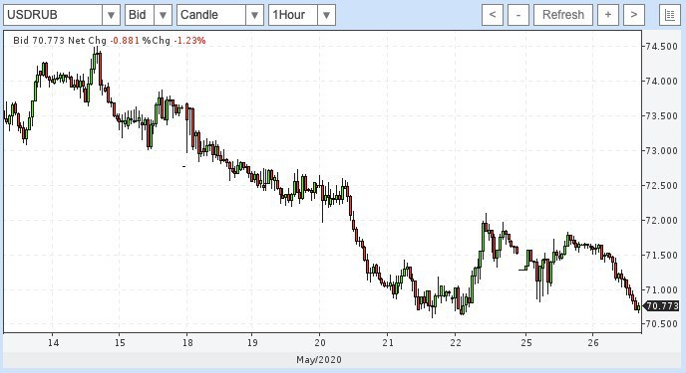Open the chart settings list icon
This screenshot has width=686, height=373.
670,15
